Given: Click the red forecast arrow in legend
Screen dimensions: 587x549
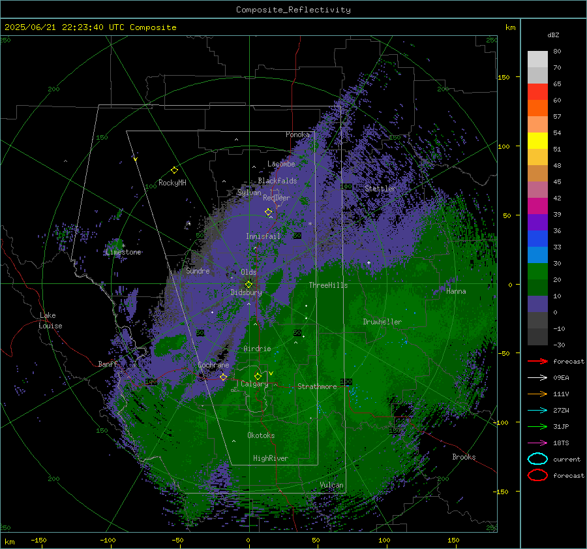Looking at the screenshot, I should tap(537, 361).
